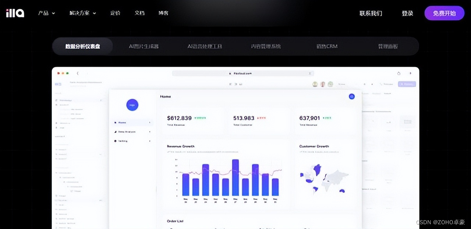
Task: Expand the Data Analysis sidebar arrow
Action: (x=150, y=131)
